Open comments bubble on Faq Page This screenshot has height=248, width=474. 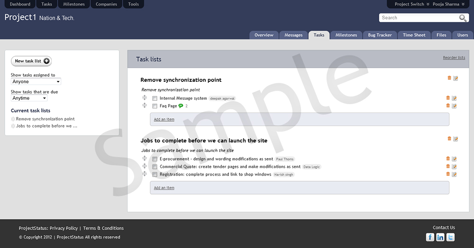tap(181, 106)
